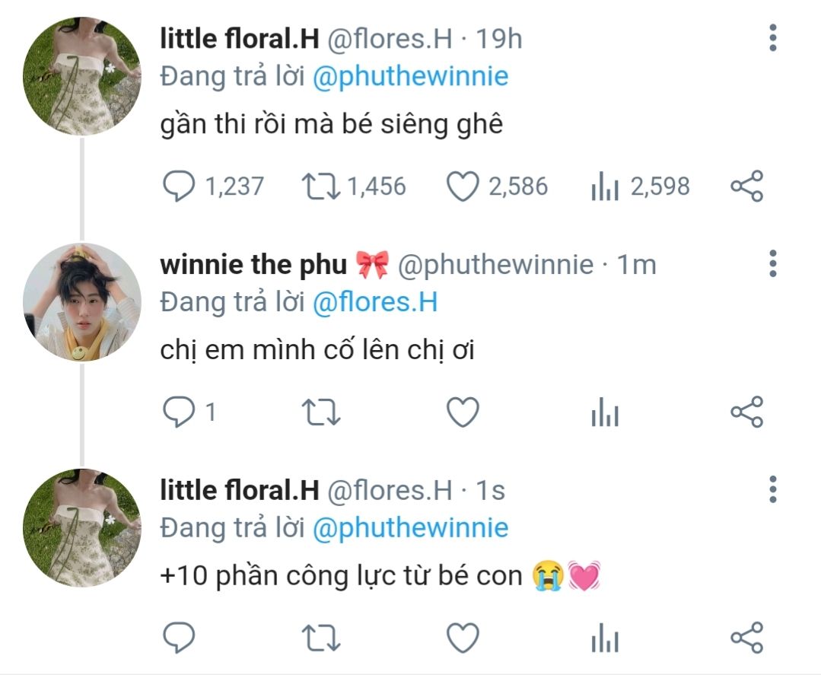Screen dimensions: 821x675
Task: Open winnie the phu's profile picture
Action: click(x=82, y=302)
